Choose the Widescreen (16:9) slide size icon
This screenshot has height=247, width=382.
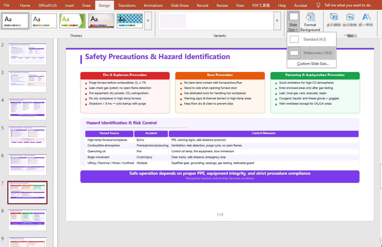coord(294,53)
